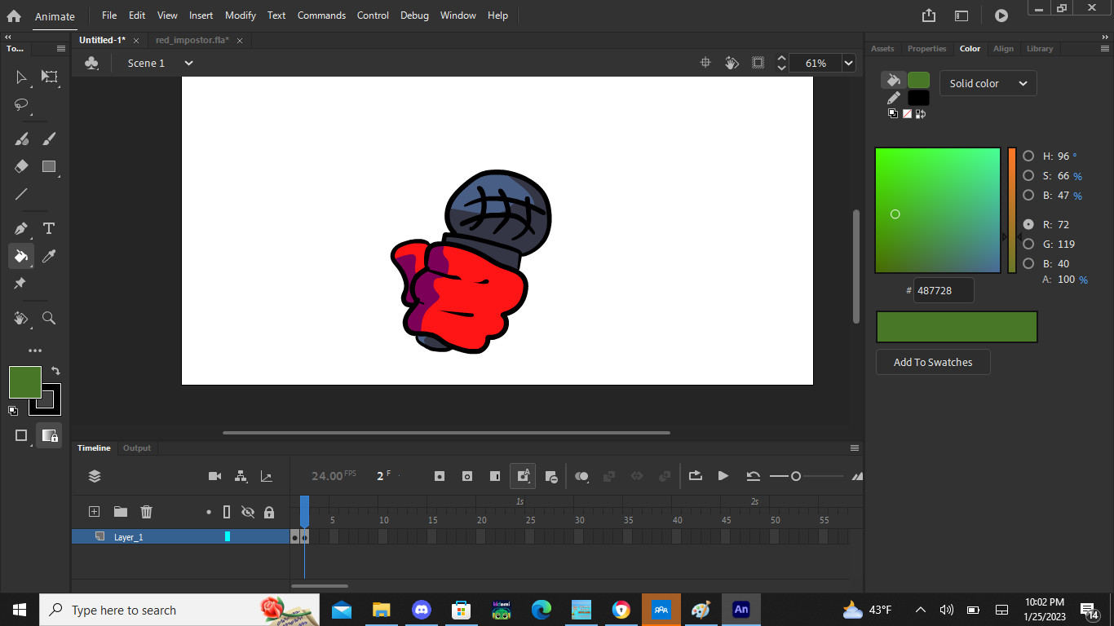Switch to the red_impostor.fla document tab
This screenshot has width=1114, height=626.
tap(192, 40)
